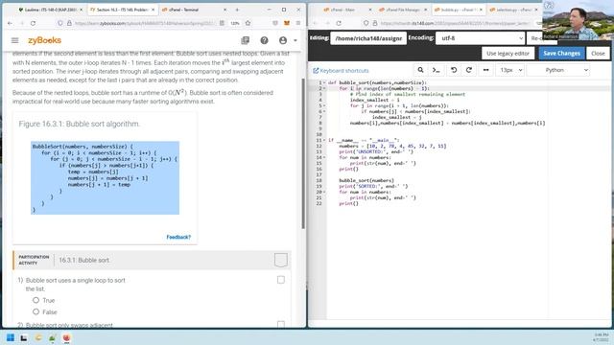Open the black terminal icon on the taskbar

pyautogui.click(x=24, y=337)
